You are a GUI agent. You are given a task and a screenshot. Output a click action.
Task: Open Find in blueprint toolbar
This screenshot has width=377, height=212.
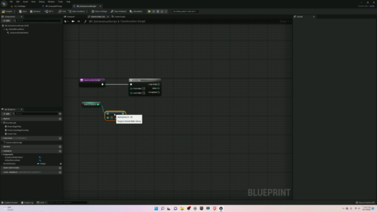click(x=62, y=11)
